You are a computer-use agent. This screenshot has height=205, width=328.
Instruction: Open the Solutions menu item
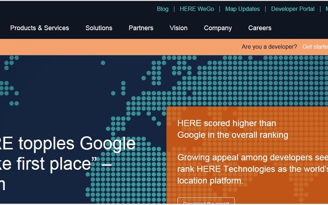click(99, 28)
